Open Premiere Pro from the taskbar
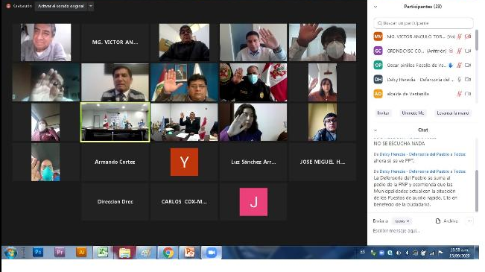 pos(60,252)
